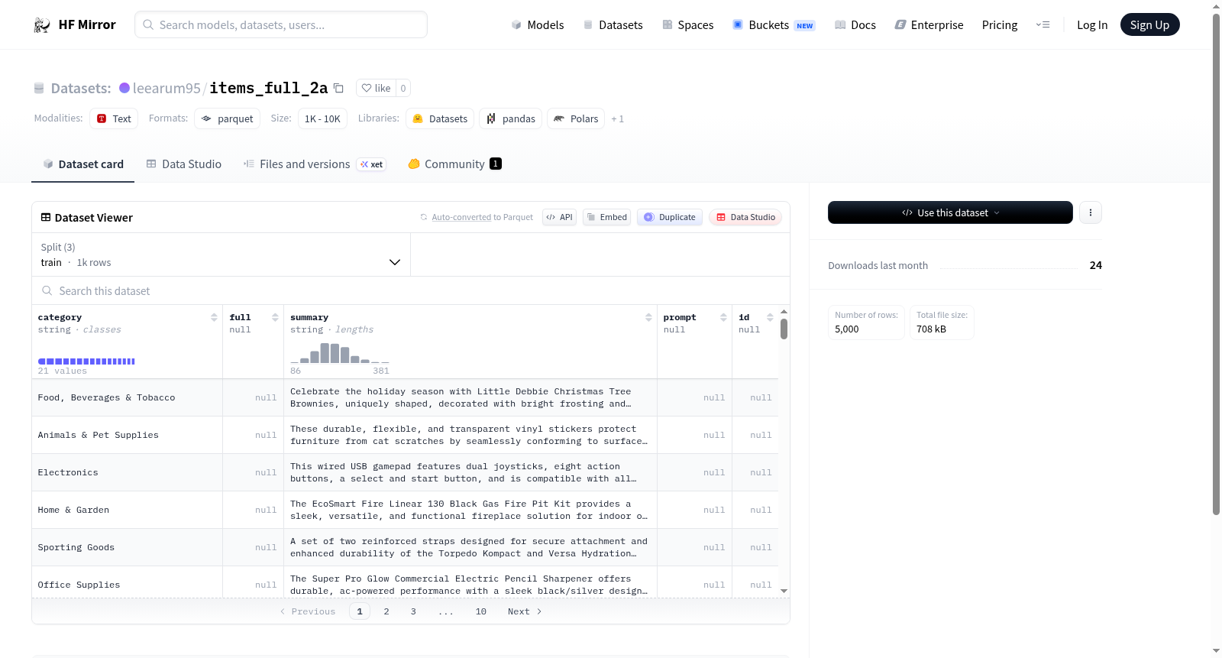1222x658 pixels.
Task: Sort the category column
Action: tap(214, 317)
